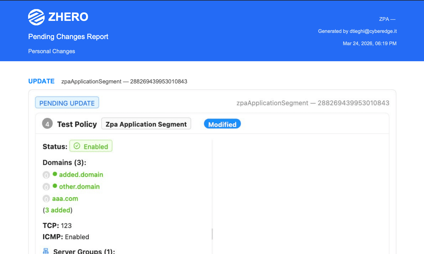Click the dtieghi@cyberedge.it email text
Viewport: 424px width, 254px height.
pyautogui.click(x=373, y=31)
